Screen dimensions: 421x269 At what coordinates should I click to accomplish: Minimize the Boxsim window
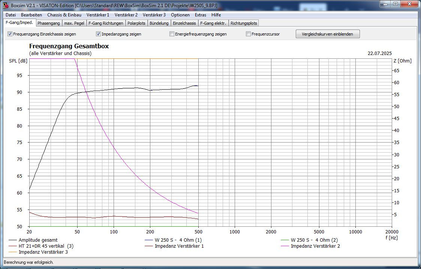click(x=385, y=4)
